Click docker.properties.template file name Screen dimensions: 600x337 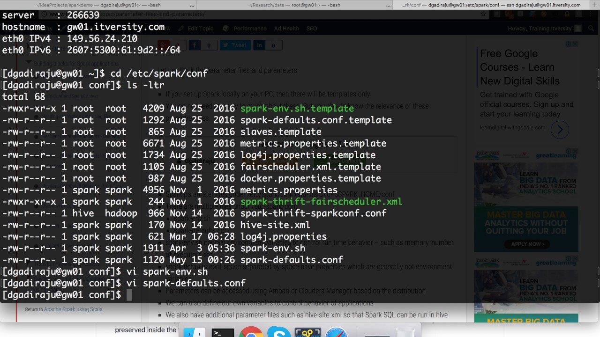(310, 178)
